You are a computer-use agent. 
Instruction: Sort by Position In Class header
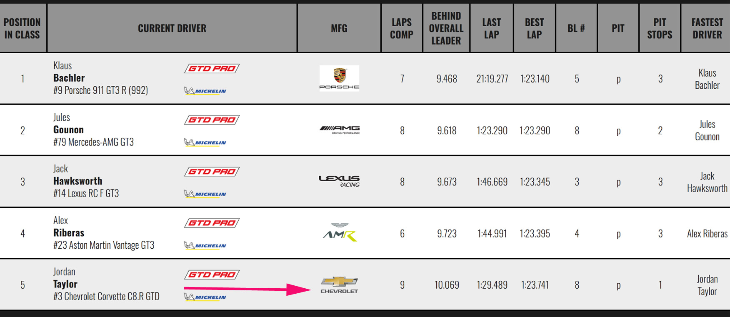pyautogui.click(x=22, y=28)
